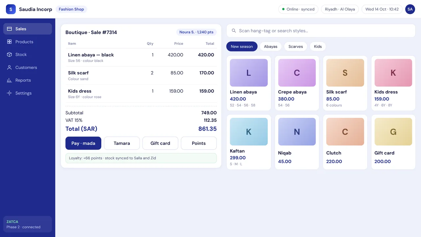Select the Scarves category tab
421x237 pixels.
click(x=296, y=46)
